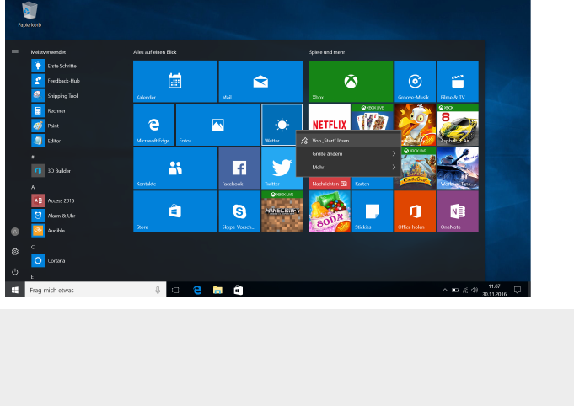Launch 3D Builder from the list
The width and height of the screenshot is (574, 406).
click(51, 171)
